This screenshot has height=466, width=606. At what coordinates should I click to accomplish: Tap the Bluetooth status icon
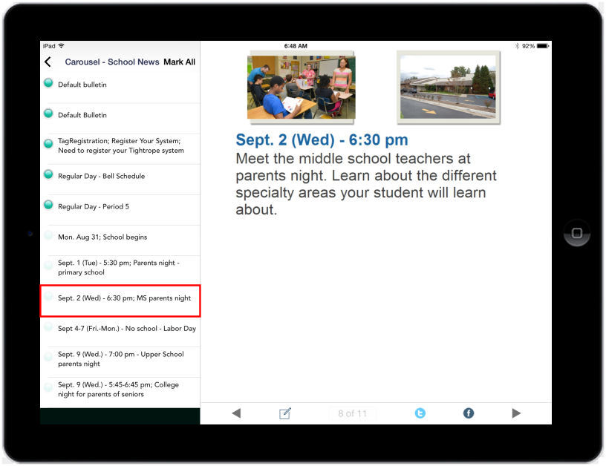click(517, 46)
